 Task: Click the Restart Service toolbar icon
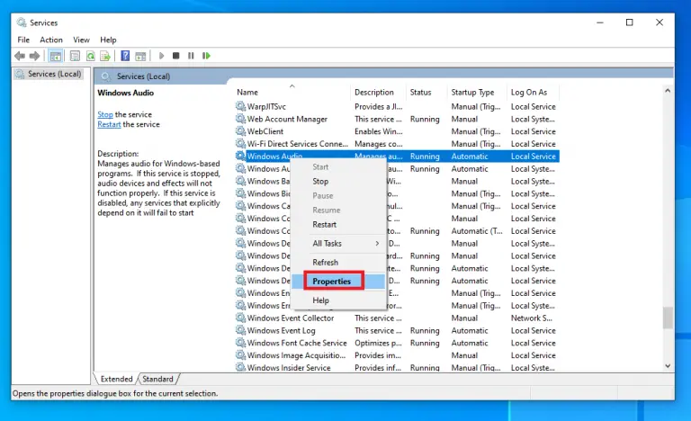[206, 56]
